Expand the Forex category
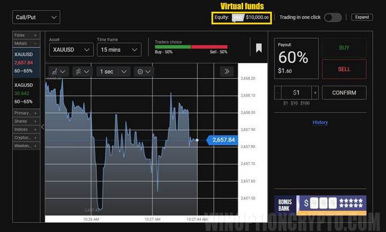This screenshot has height=232, width=386. click(26, 35)
